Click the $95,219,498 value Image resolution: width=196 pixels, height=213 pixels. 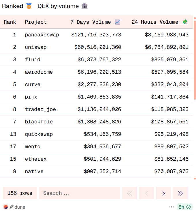(x=171, y=134)
